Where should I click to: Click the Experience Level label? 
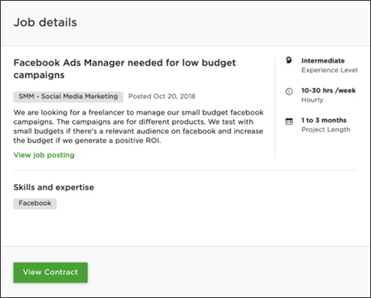click(330, 70)
